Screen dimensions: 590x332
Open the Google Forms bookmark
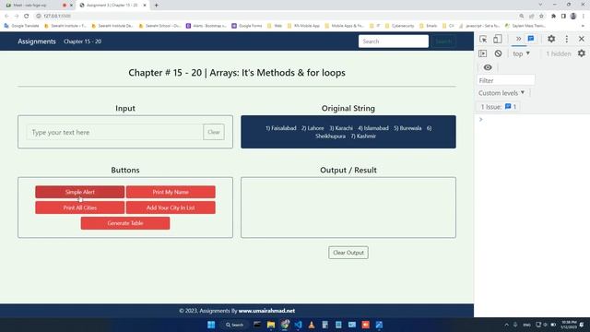coord(247,26)
